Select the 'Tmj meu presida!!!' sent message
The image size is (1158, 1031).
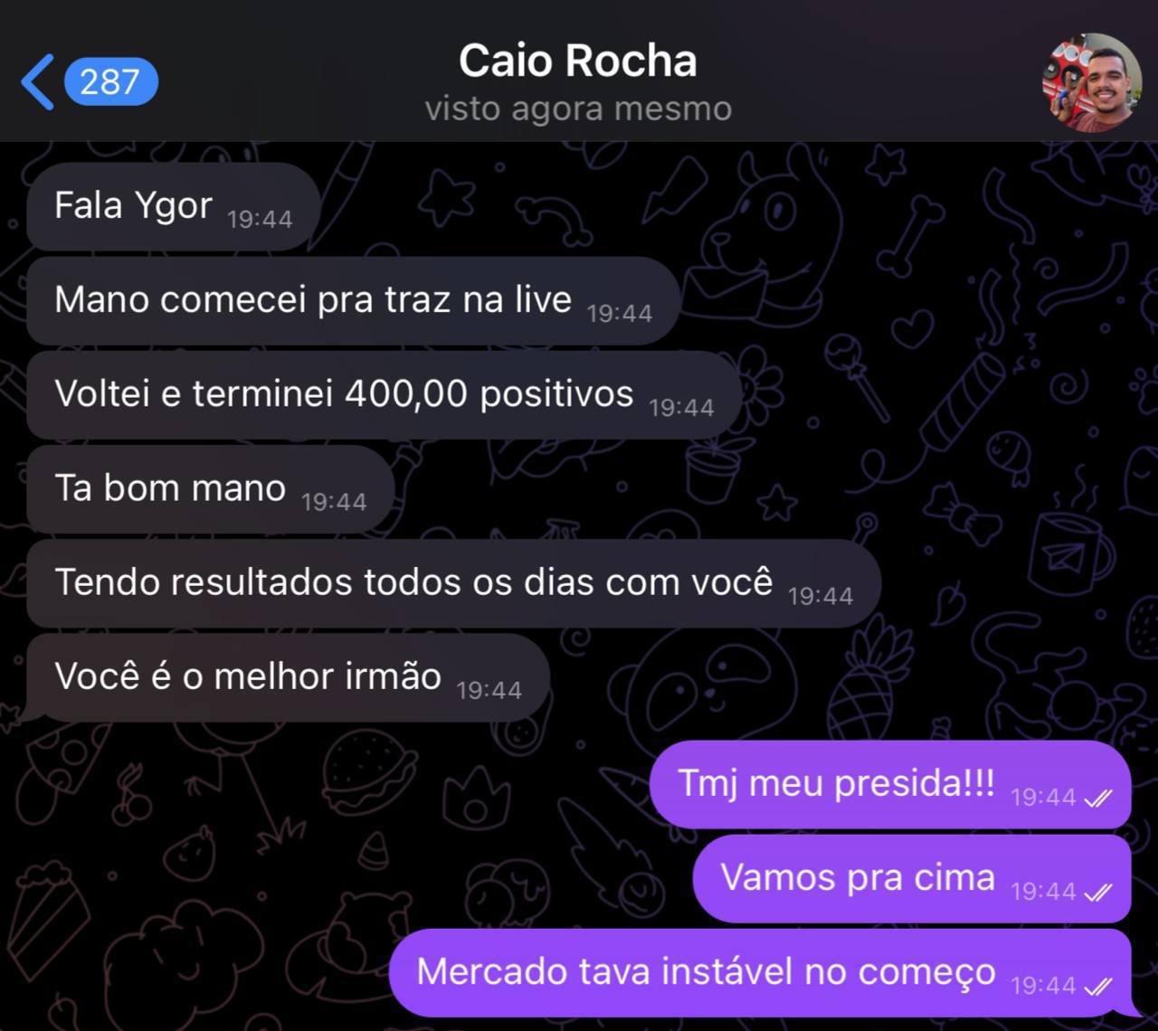pos(890,784)
